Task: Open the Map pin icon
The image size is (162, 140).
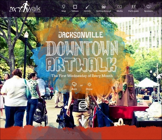Action: [x=64, y=7]
